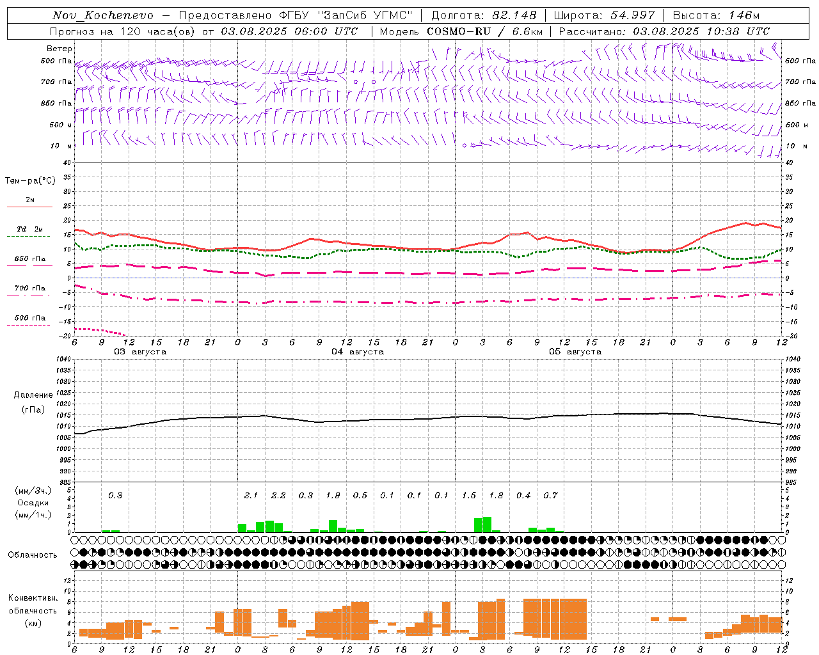
Task: Click the model name COSMO-RU
Action: tap(459, 31)
